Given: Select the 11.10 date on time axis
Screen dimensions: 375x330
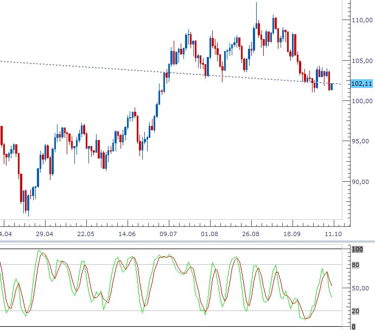Looking at the screenshot, I should [332, 234].
